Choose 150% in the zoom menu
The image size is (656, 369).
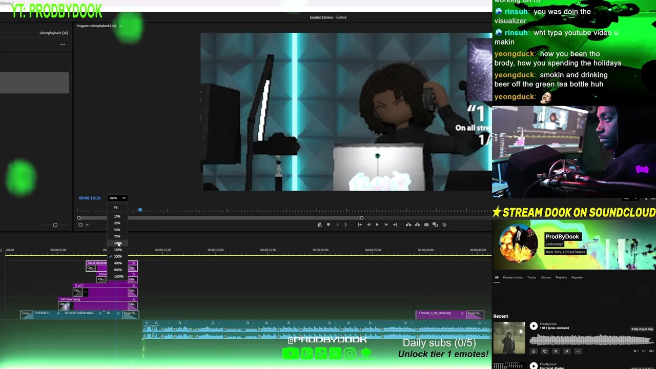pyautogui.click(x=118, y=250)
